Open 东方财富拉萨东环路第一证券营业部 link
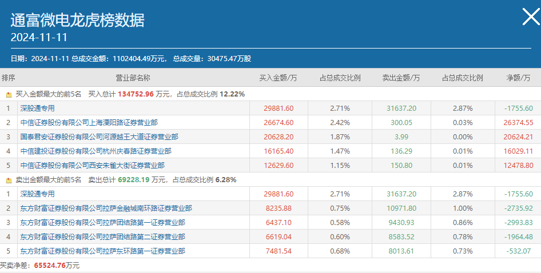 click(103, 251)
